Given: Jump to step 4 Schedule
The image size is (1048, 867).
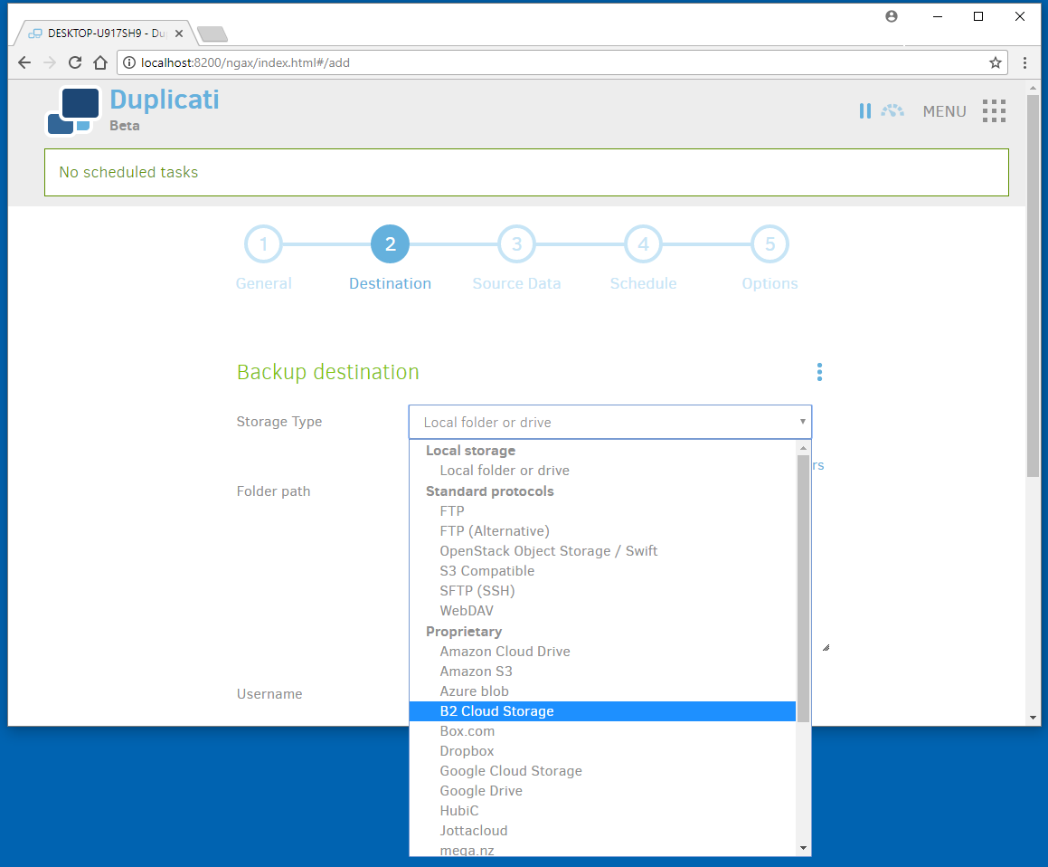Looking at the screenshot, I should click(x=643, y=244).
